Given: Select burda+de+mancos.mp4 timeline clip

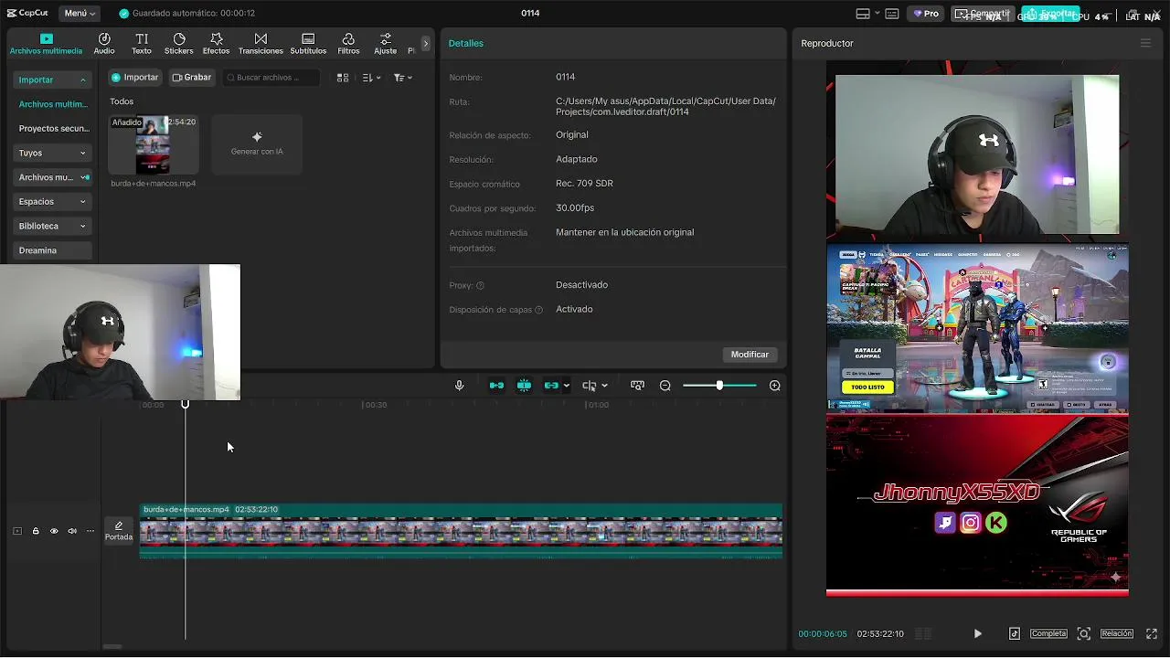Looking at the screenshot, I should click(461, 531).
